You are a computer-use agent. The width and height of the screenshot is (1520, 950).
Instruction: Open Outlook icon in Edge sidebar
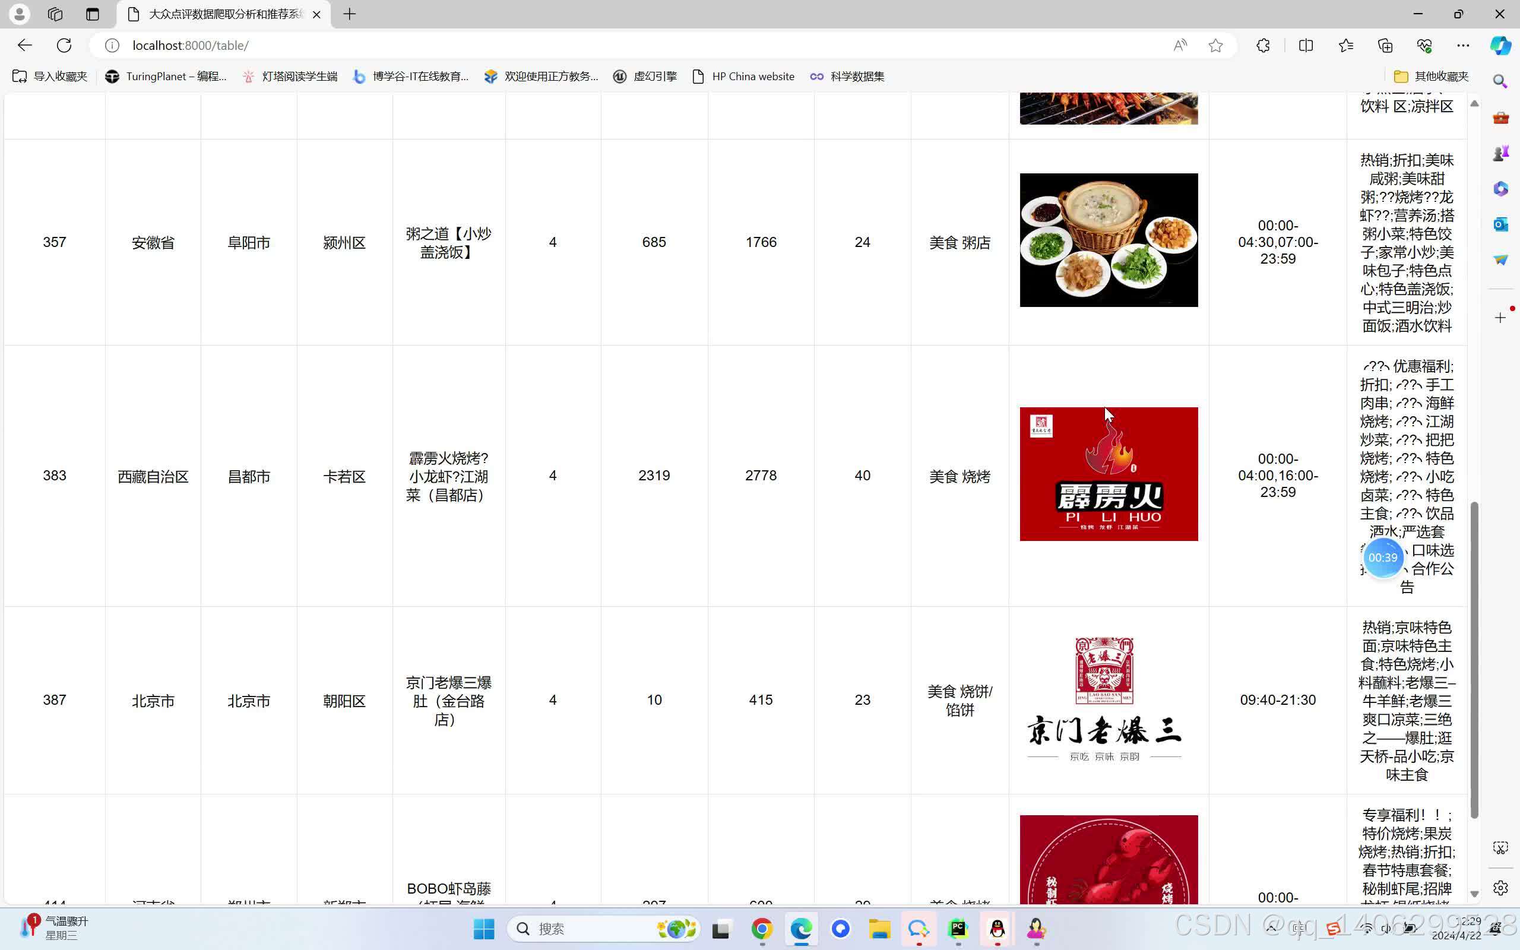(x=1500, y=224)
